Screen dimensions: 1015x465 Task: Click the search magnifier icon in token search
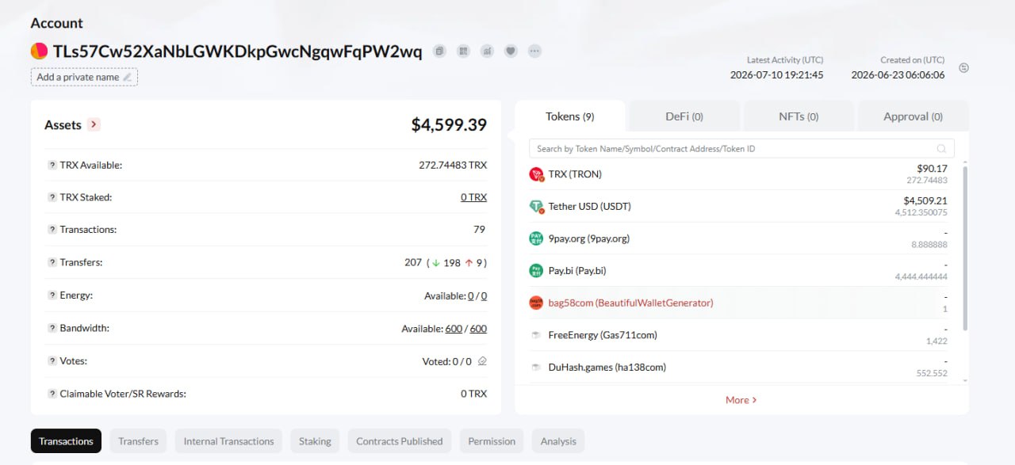pyautogui.click(x=941, y=149)
